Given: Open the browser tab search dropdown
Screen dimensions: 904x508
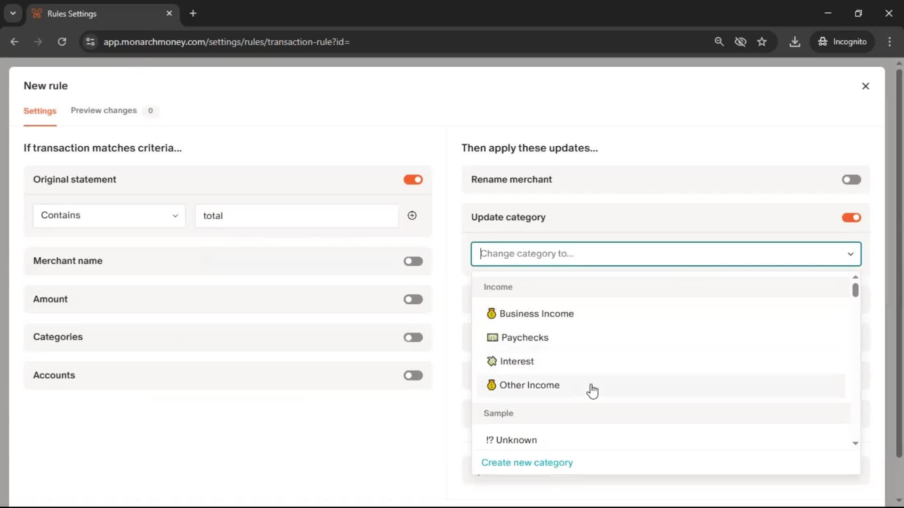Looking at the screenshot, I should (13, 13).
